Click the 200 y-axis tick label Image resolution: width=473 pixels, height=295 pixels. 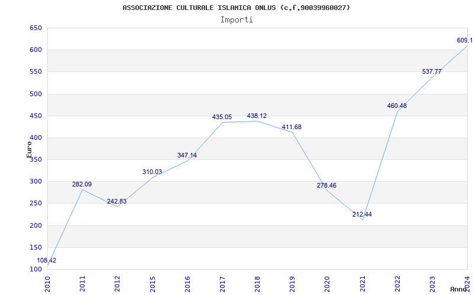[x=35, y=225]
